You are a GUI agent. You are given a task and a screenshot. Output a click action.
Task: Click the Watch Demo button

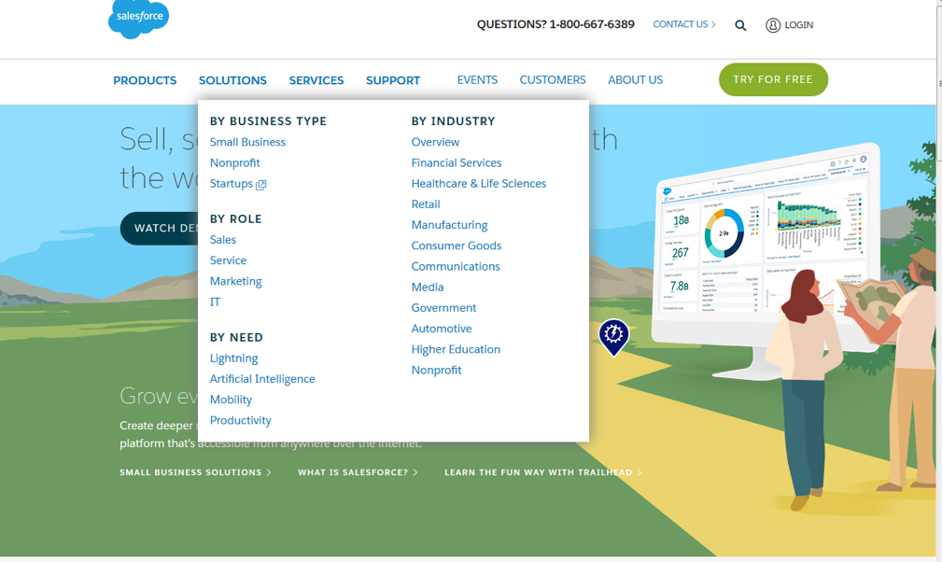[x=160, y=228]
